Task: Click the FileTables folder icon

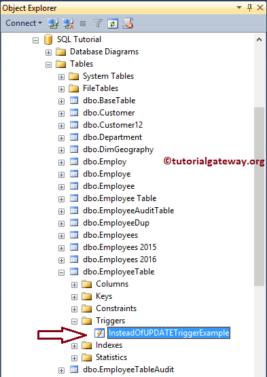Action: [74, 88]
